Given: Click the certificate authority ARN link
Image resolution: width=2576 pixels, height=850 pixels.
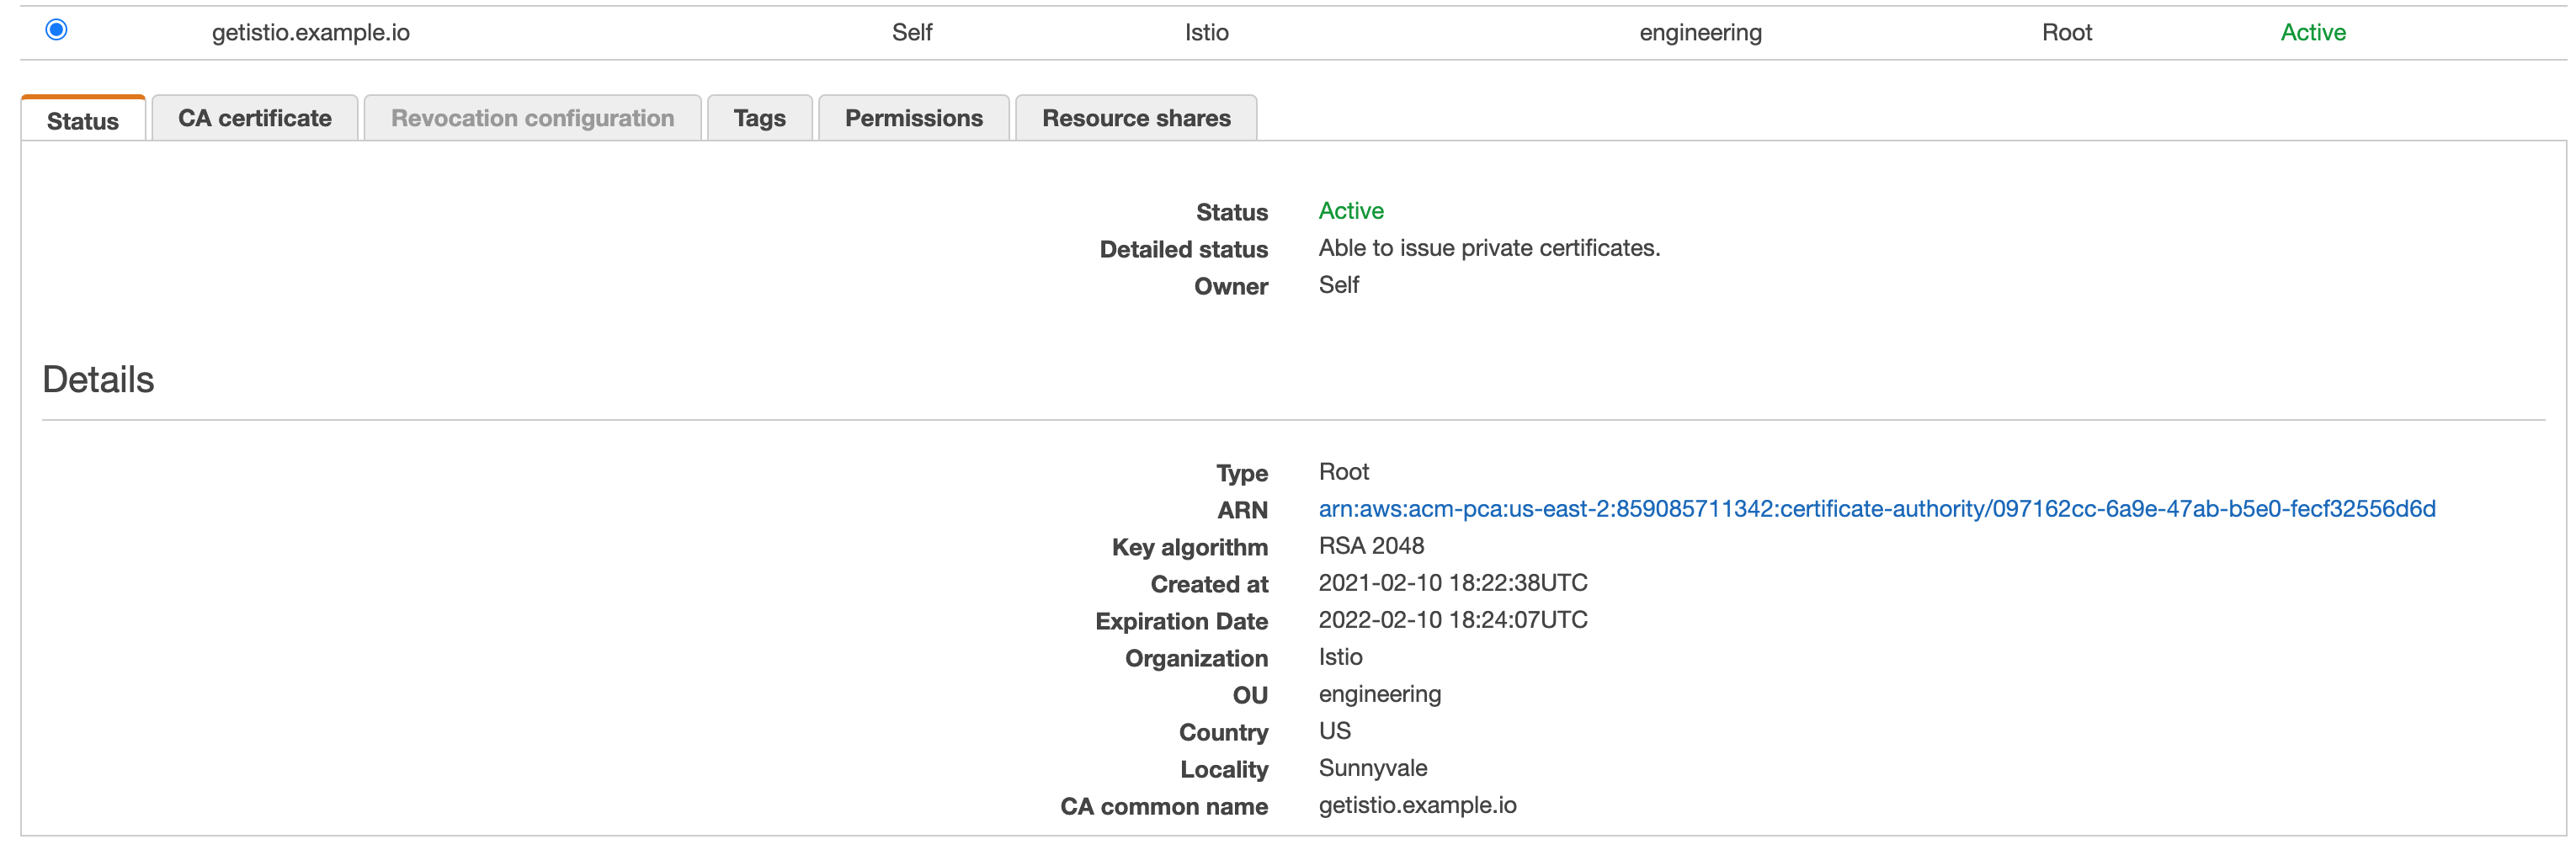Looking at the screenshot, I should [x=1877, y=509].
